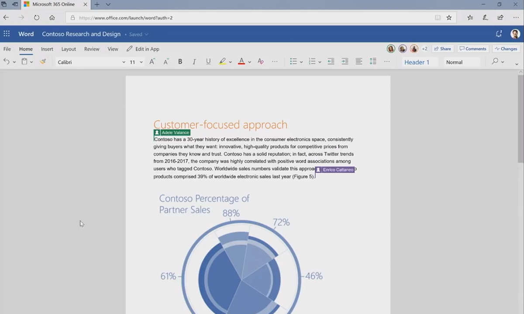Open the account profile picture
This screenshot has height=314, width=524.
pos(515,34)
